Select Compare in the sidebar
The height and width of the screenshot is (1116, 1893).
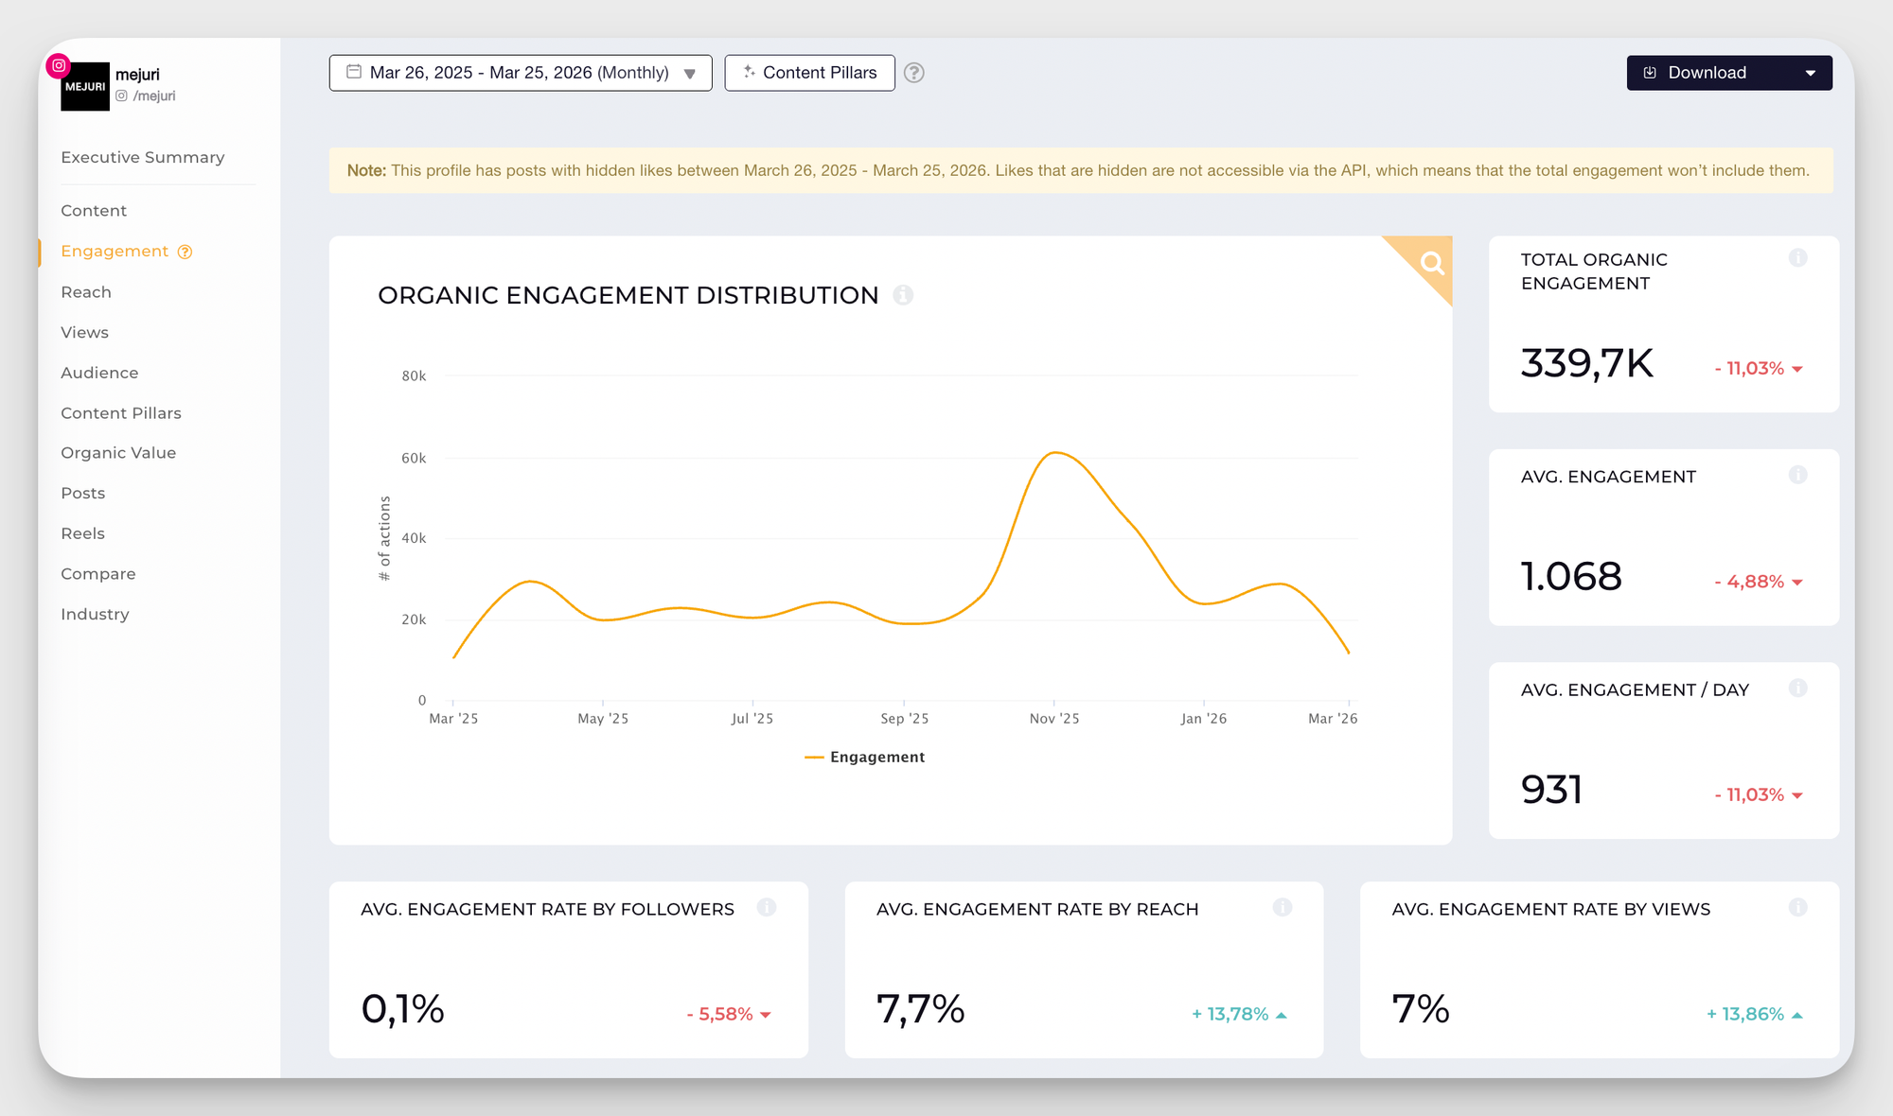point(97,573)
